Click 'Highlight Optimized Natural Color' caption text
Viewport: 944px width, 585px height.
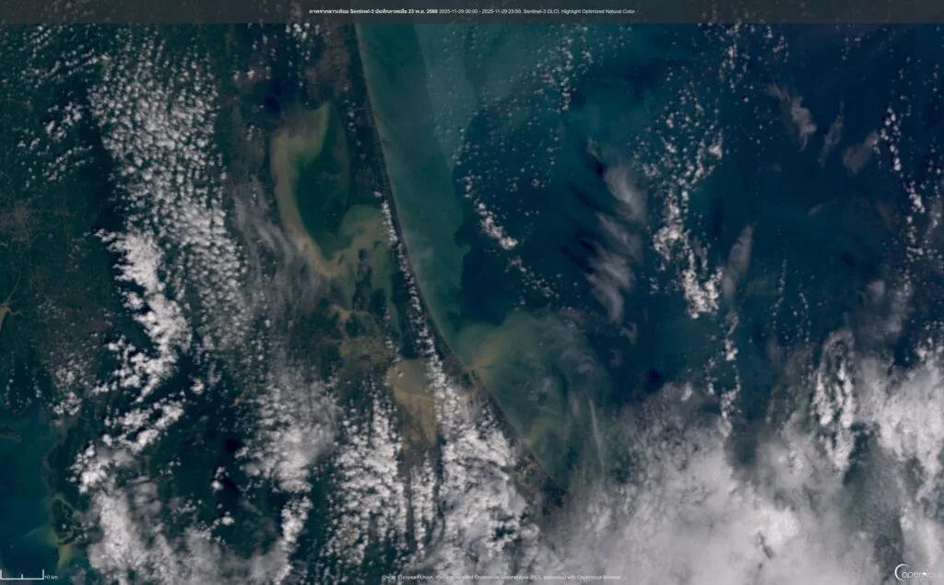coord(599,11)
